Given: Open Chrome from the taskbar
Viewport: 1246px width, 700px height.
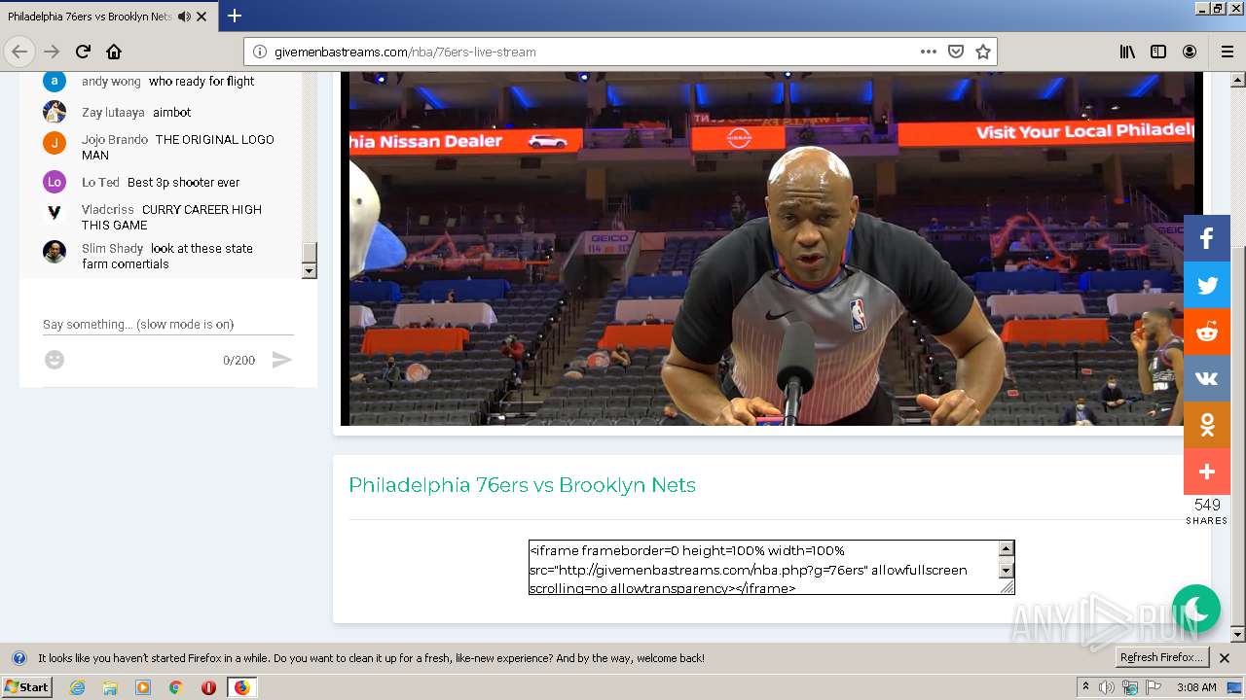Looking at the screenshot, I should coord(176,687).
